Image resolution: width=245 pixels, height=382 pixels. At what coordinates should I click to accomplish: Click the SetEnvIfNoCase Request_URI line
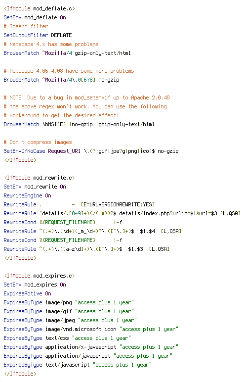click(x=91, y=151)
